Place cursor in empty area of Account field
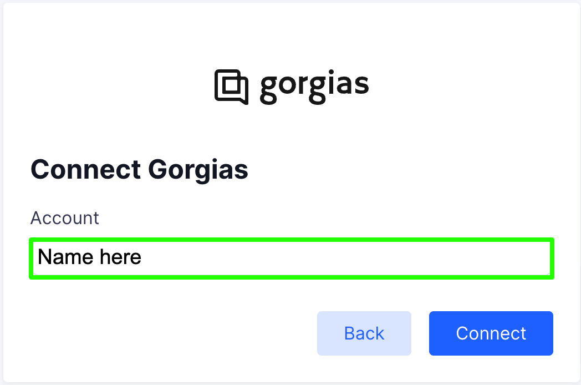 [345, 258]
